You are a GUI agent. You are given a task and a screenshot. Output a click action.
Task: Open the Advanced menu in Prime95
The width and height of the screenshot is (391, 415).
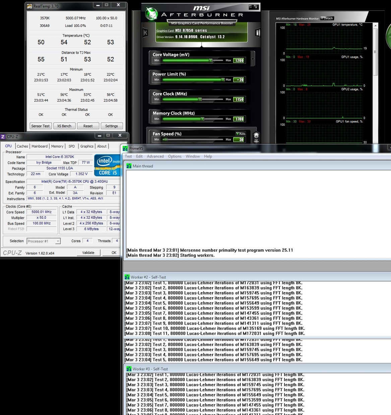[x=155, y=156]
